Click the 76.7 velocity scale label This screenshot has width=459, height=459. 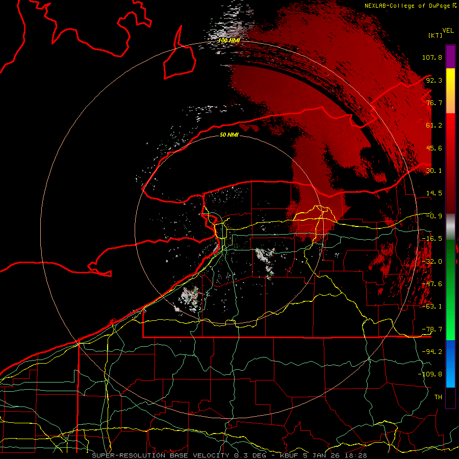pyautogui.click(x=434, y=103)
